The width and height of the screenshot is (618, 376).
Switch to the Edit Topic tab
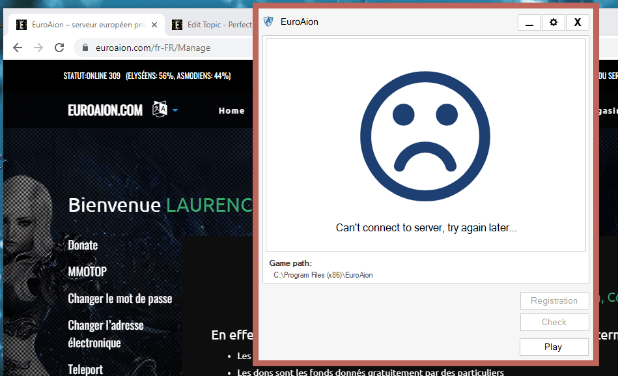tap(208, 25)
